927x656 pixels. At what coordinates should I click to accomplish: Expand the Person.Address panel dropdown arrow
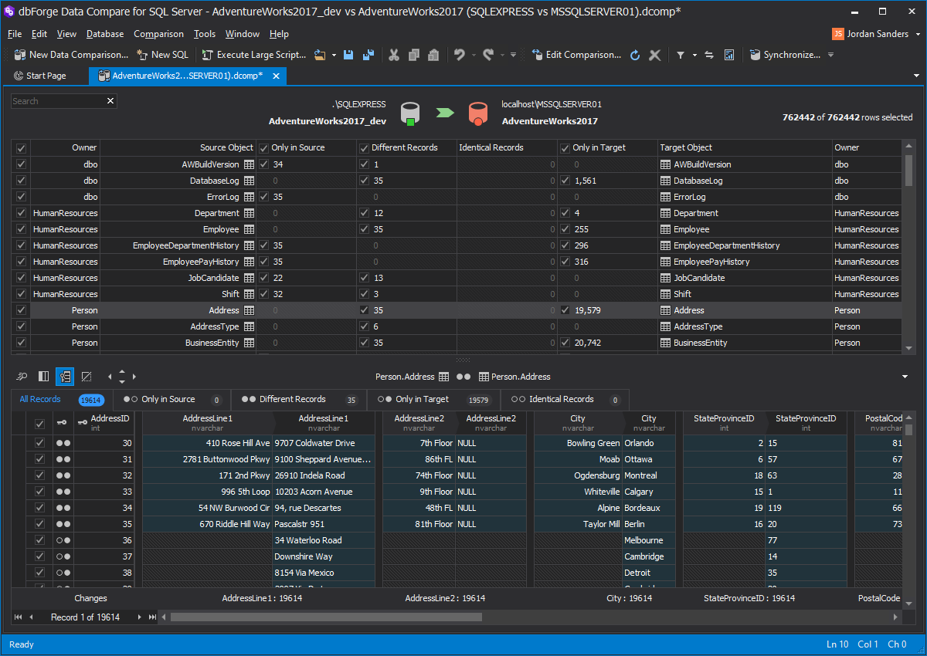pyautogui.click(x=905, y=377)
